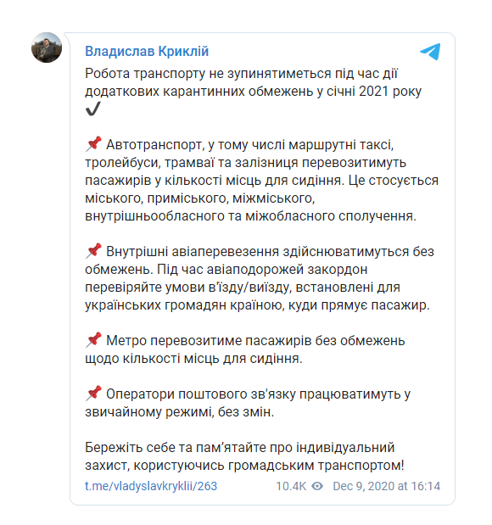
Task: Open the t.me/vladyslavkryklii/263 post link
Action: (x=151, y=486)
